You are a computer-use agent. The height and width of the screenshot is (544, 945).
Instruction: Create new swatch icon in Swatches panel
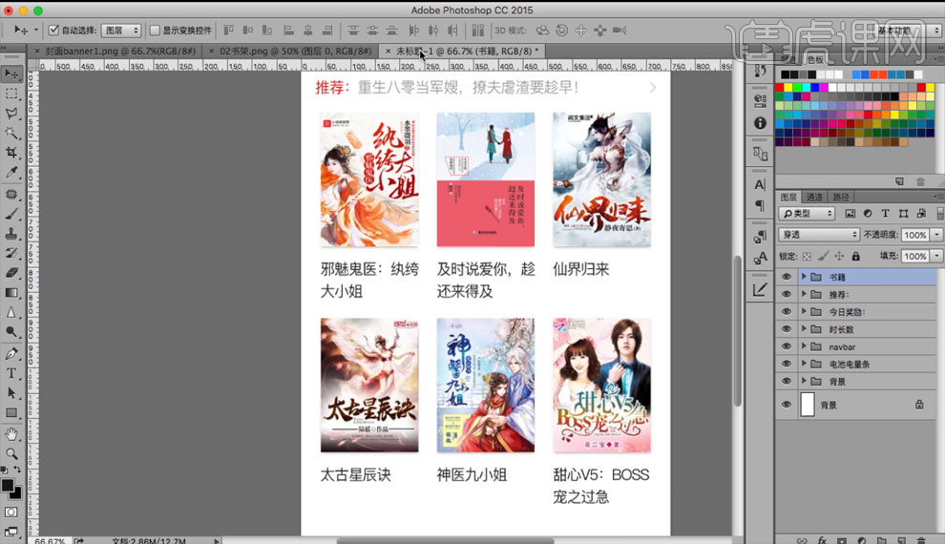coord(899,181)
